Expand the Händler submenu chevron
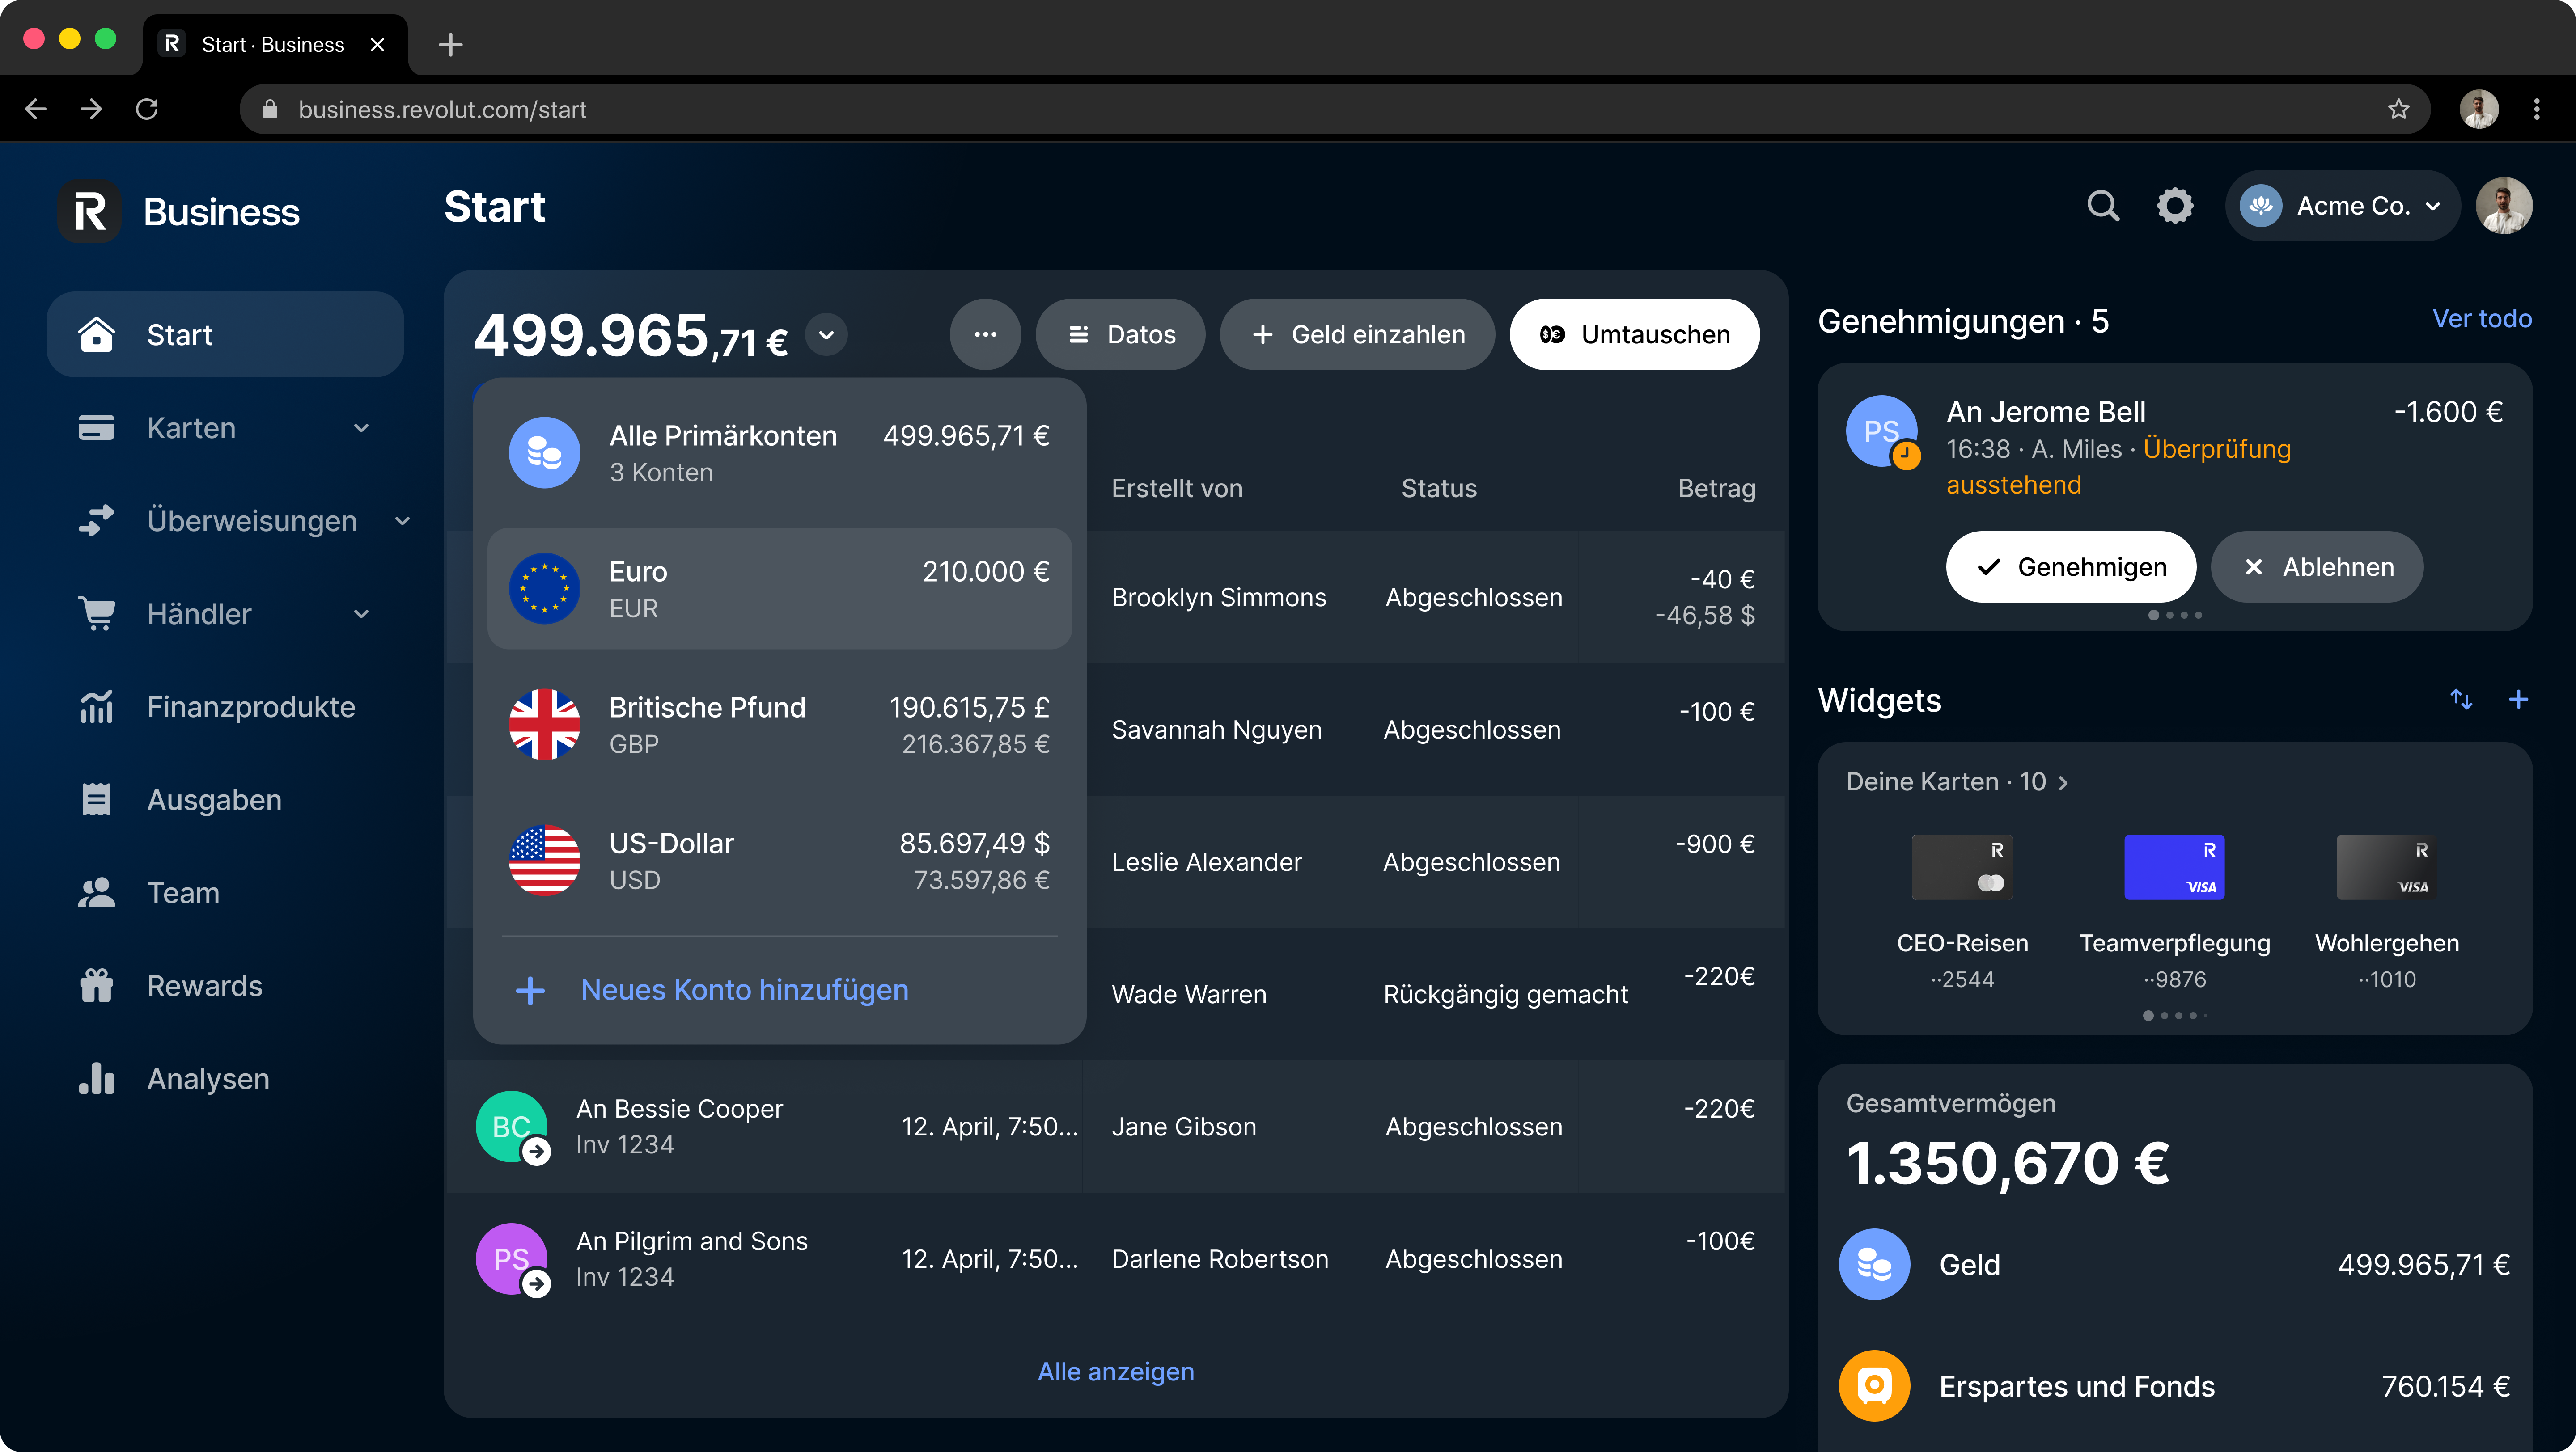This screenshot has height=1452, width=2576. 361,614
